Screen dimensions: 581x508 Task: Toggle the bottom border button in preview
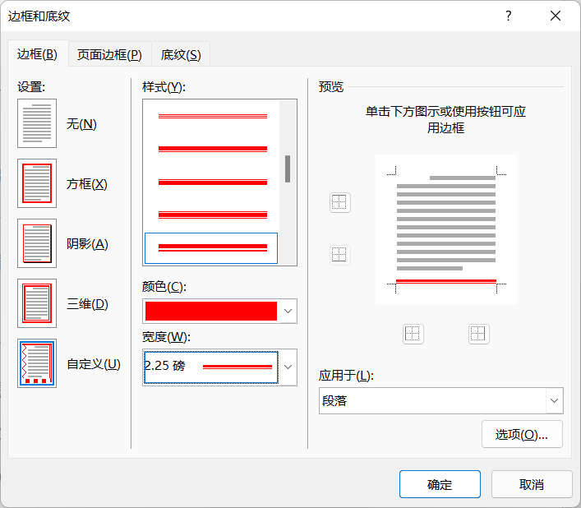339,256
